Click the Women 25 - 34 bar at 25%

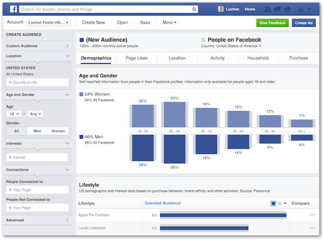[175, 114]
